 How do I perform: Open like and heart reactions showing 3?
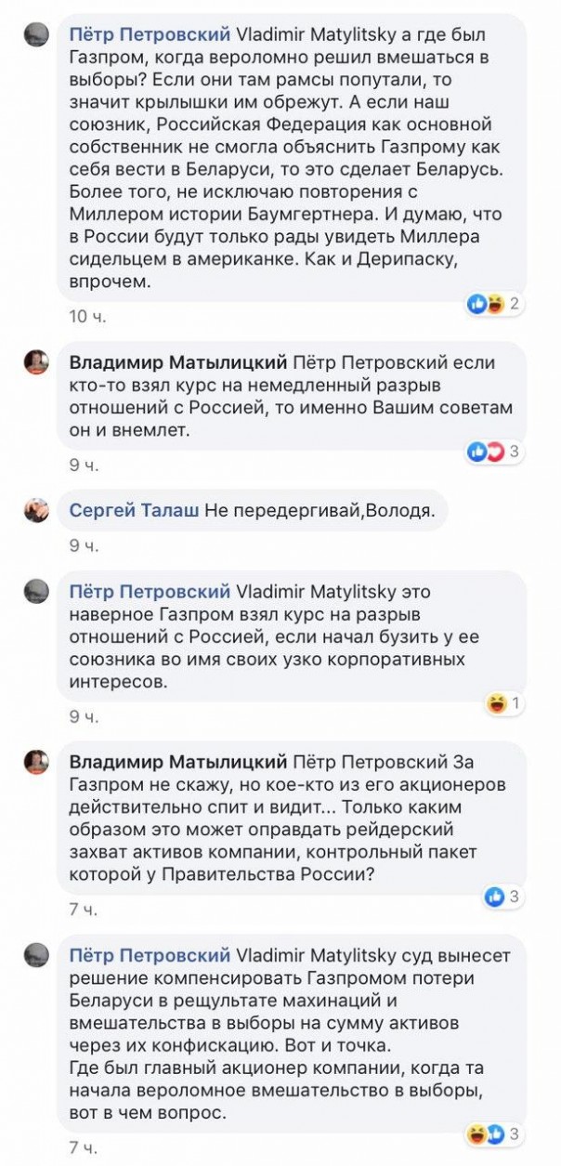coord(493,452)
